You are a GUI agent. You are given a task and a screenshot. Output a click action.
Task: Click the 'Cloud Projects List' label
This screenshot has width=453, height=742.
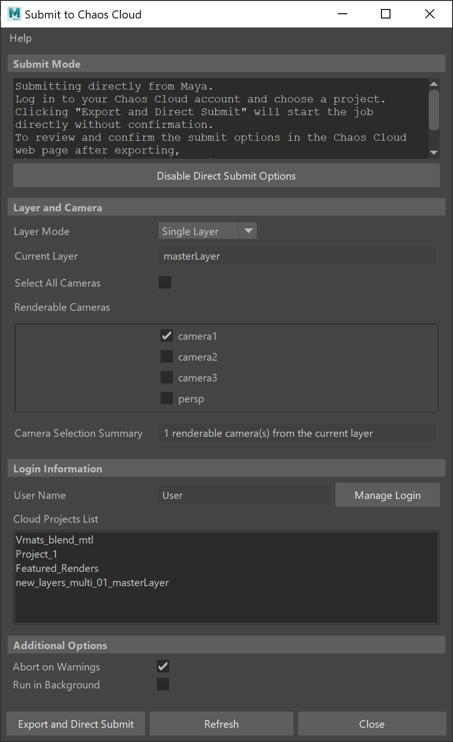point(56,519)
